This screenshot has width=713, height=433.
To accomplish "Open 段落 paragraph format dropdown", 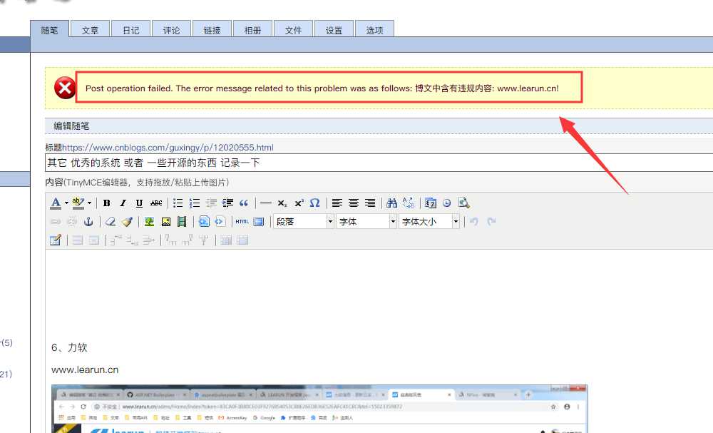I will click(304, 222).
